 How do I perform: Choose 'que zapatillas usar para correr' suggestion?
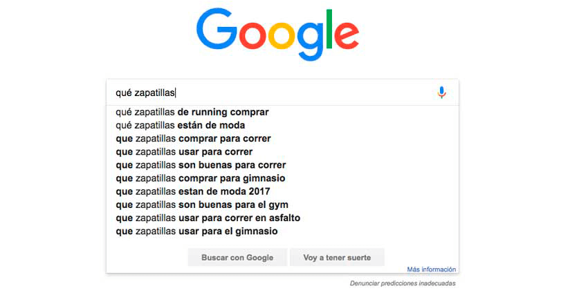[x=184, y=151]
